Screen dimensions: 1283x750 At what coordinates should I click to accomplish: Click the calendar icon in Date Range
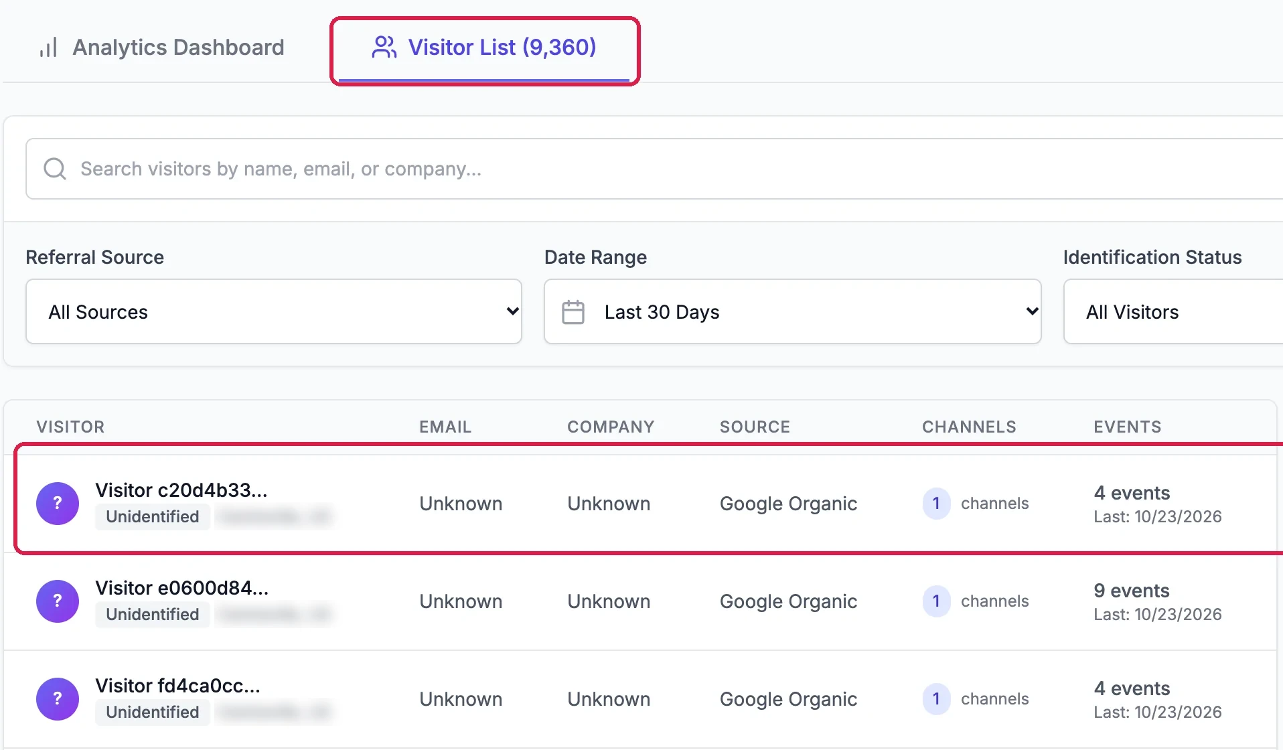(x=573, y=312)
